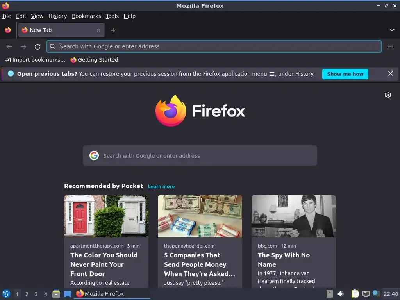Open a new tab with plus button

click(113, 30)
